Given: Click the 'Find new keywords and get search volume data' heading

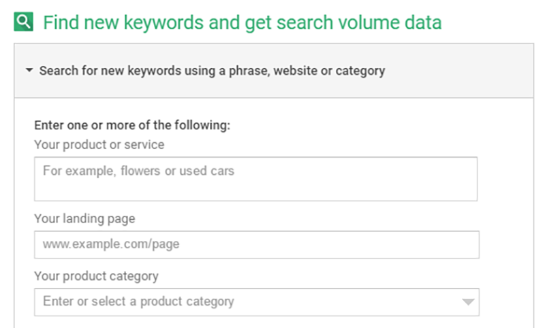Looking at the screenshot, I should [x=243, y=22].
